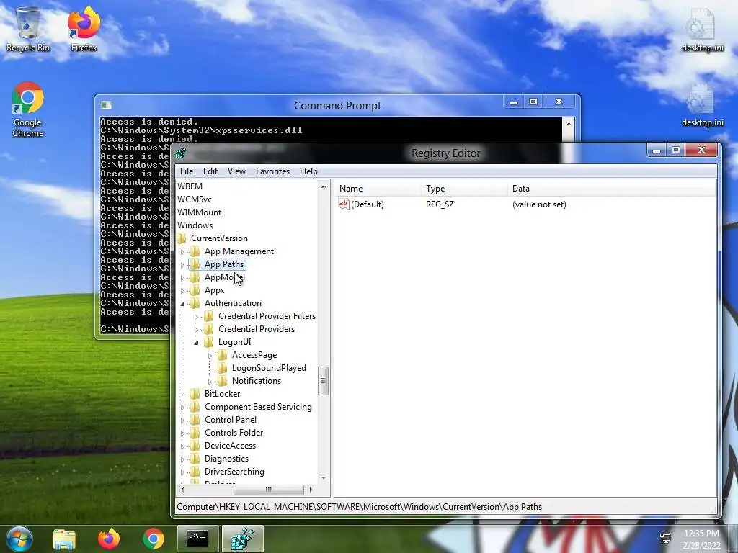The image size is (738, 553).
Task: Launch Chrome from the taskbar
Action: point(154,539)
